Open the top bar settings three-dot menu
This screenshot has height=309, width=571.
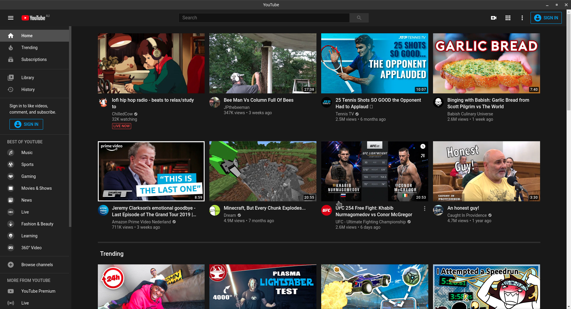pos(522,18)
